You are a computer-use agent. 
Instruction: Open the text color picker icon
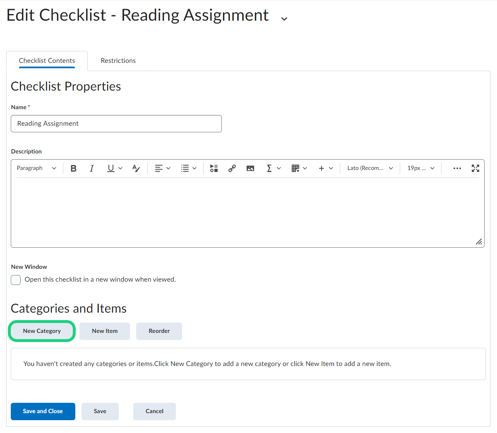point(136,168)
